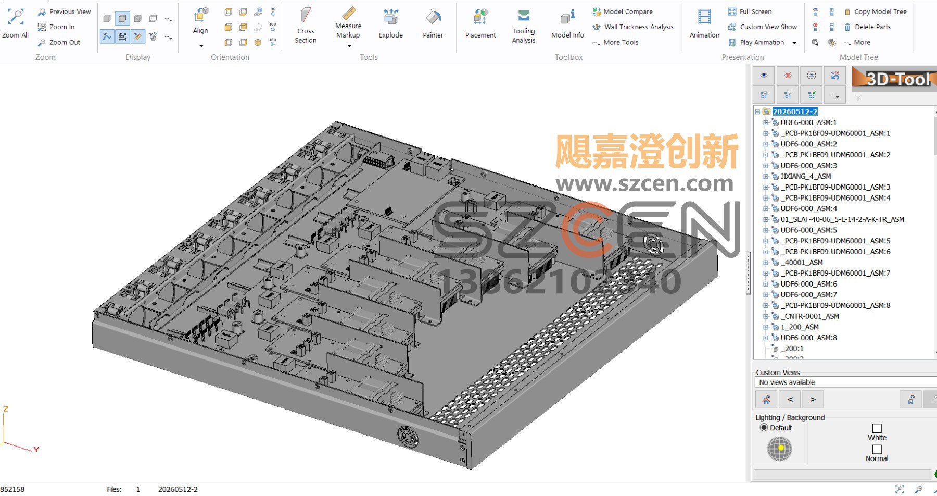Pick the Normal background swatch
This screenshot has width=937, height=496.
point(877,449)
